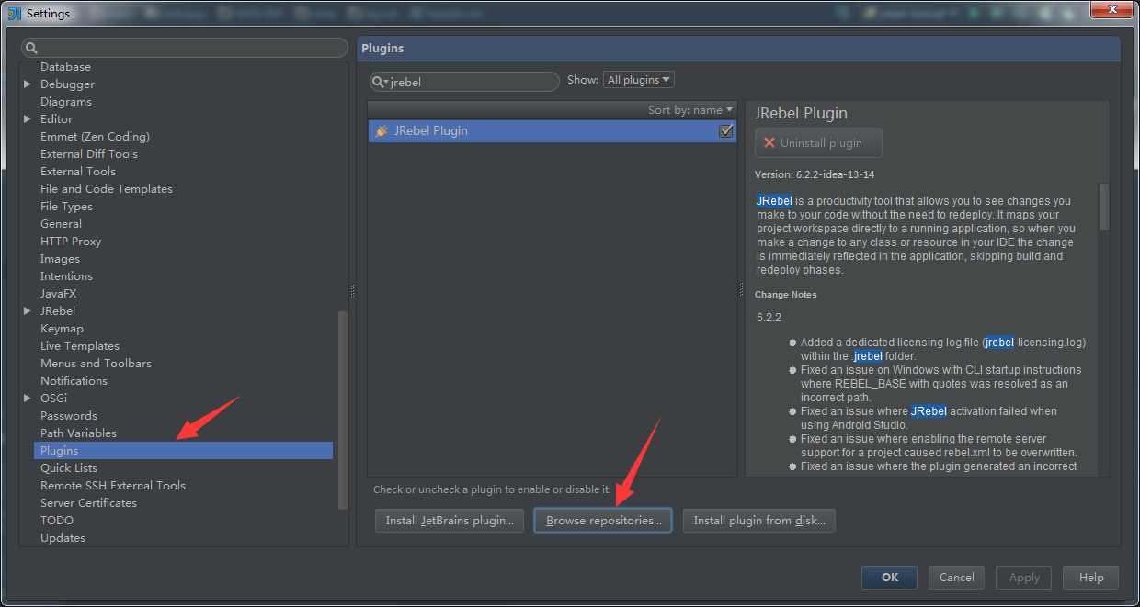Select External Diff Tools settings
The width and height of the screenshot is (1140, 607).
(89, 154)
